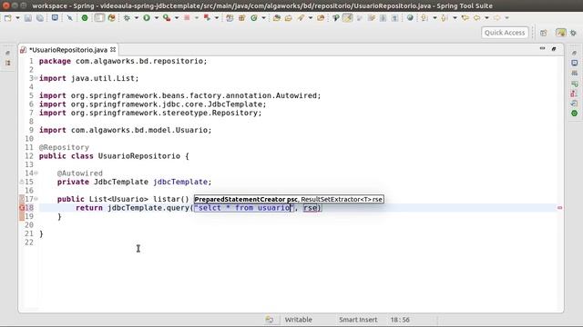The image size is (583, 327).
Task: Click the Open Type icon
Action: [x=277, y=18]
